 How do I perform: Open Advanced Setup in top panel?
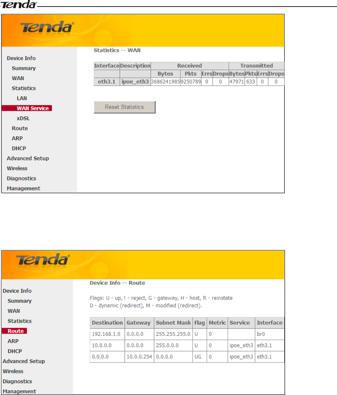tap(28, 158)
